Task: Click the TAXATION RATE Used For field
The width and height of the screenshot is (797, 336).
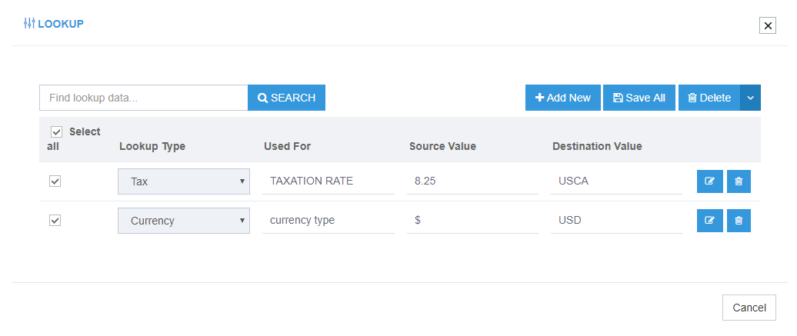Action: tap(328, 181)
